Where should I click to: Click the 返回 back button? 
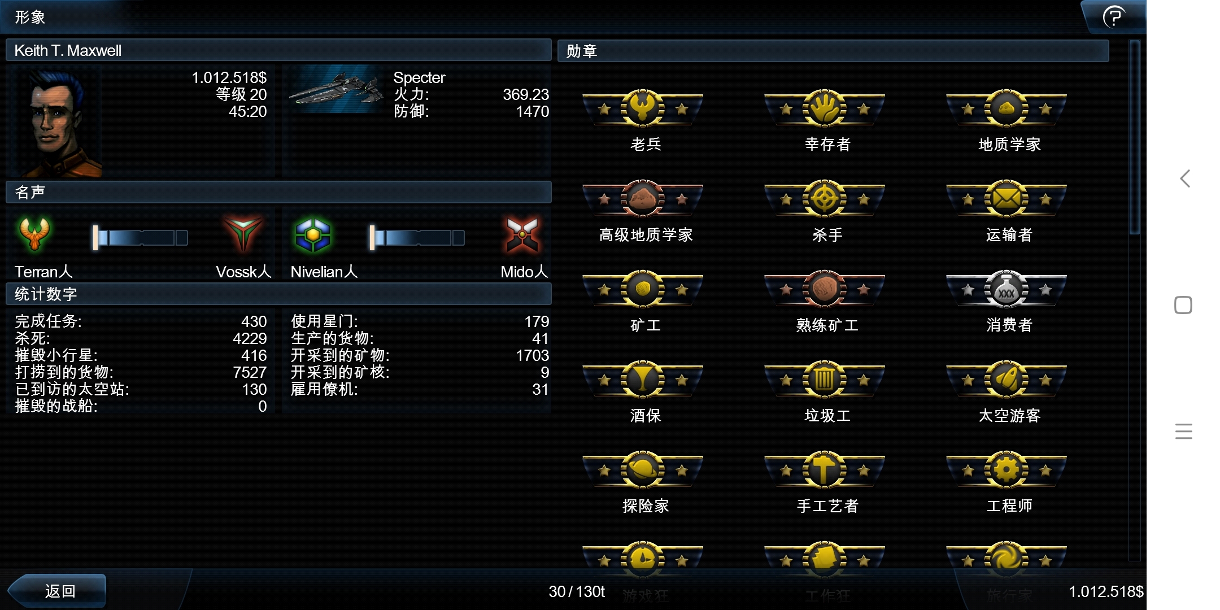point(58,591)
